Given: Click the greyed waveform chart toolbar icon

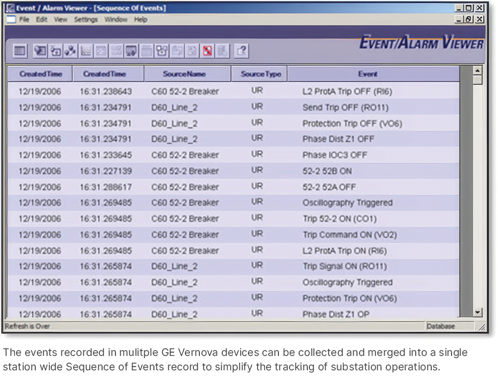Looking at the screenshot, I should coord(85,51).
